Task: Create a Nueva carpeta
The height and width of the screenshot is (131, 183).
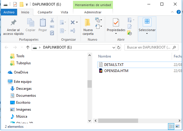Action: pos(88,27)
